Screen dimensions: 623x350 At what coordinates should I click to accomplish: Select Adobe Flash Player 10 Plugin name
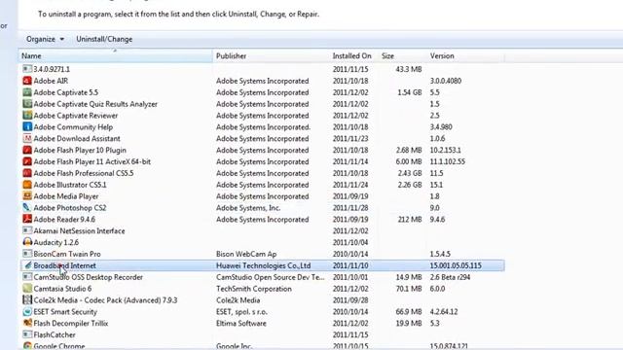80,150
